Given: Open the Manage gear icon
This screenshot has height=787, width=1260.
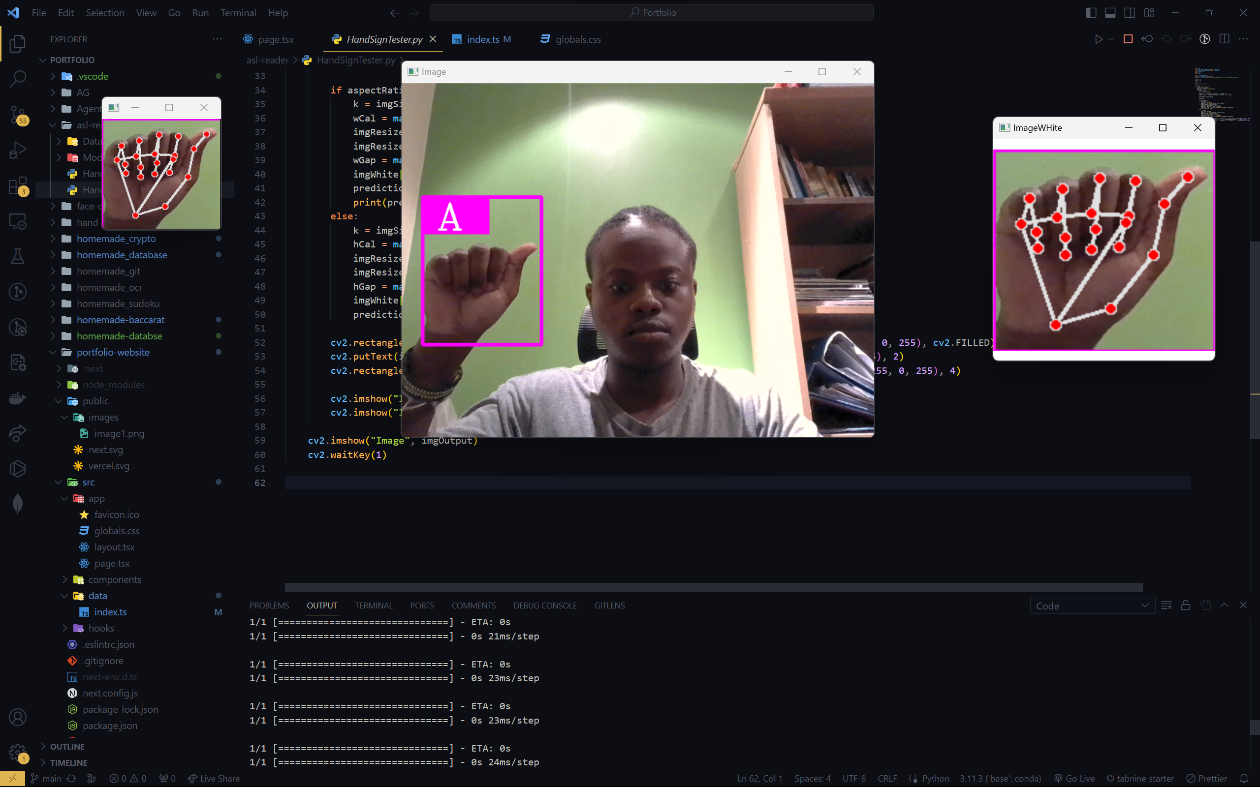Looking at the screenshot, I should point(18,752).
